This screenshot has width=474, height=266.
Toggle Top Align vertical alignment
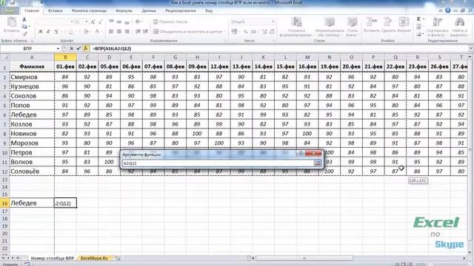(x=112, y=21)
